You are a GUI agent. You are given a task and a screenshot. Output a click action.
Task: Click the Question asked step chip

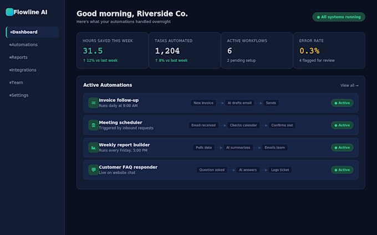212,170
